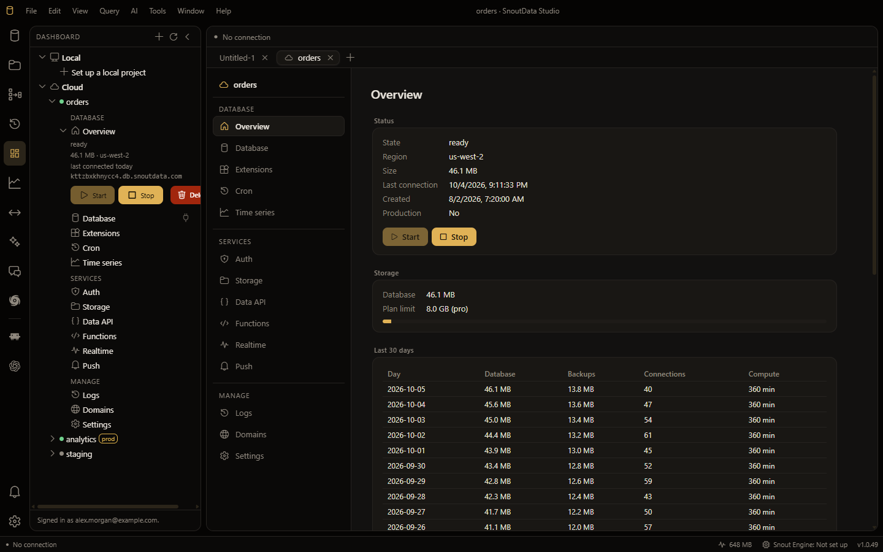Open the Query menu
This screenshot has height=552, width=883.
pos(109,11)
